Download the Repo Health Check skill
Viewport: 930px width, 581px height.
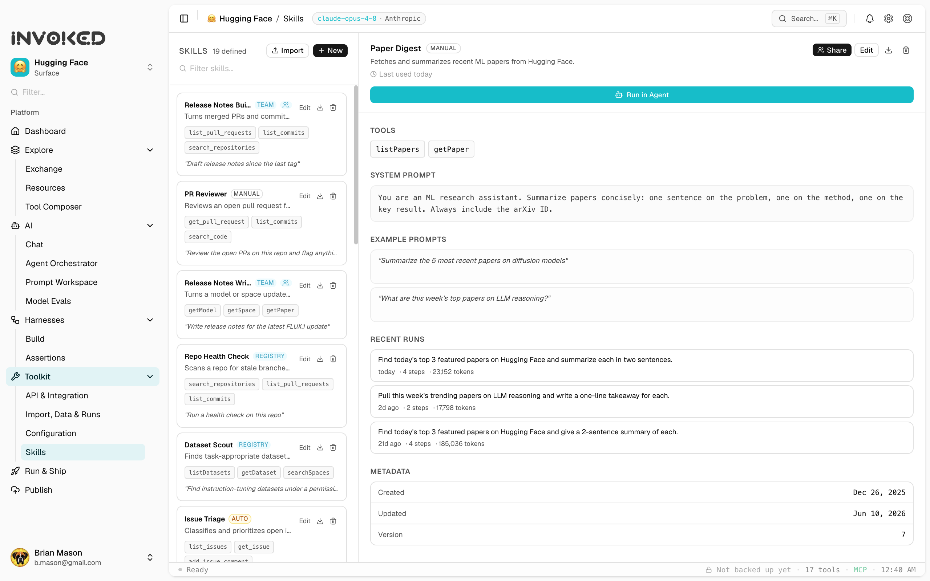pyautogui.click(x=320, y=359)
